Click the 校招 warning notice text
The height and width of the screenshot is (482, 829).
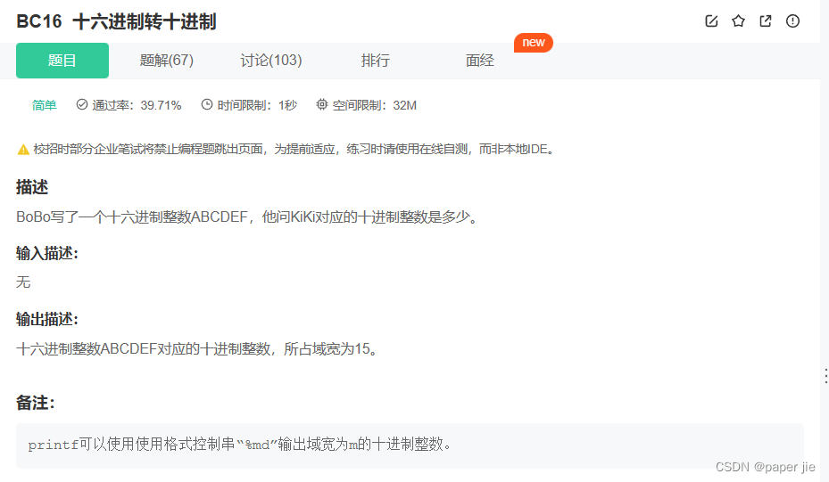coord(294,150)
